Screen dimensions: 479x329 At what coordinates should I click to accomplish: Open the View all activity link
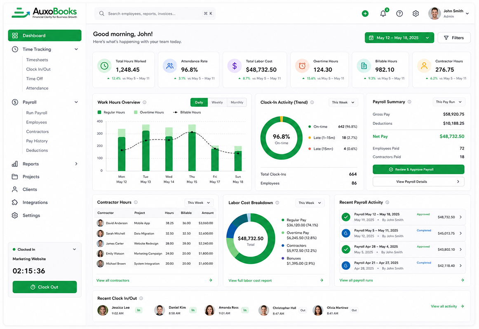(x=447, y=306)
